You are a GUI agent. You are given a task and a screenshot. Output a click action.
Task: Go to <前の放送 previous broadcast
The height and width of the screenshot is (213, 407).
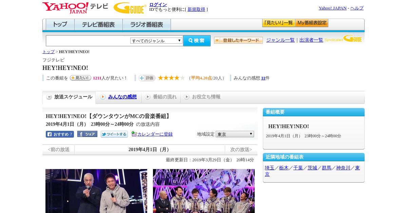click(59, 149)
